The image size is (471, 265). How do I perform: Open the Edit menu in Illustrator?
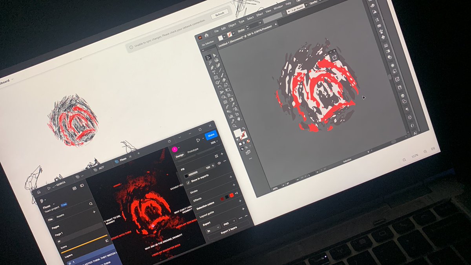[x=224, y=28]
